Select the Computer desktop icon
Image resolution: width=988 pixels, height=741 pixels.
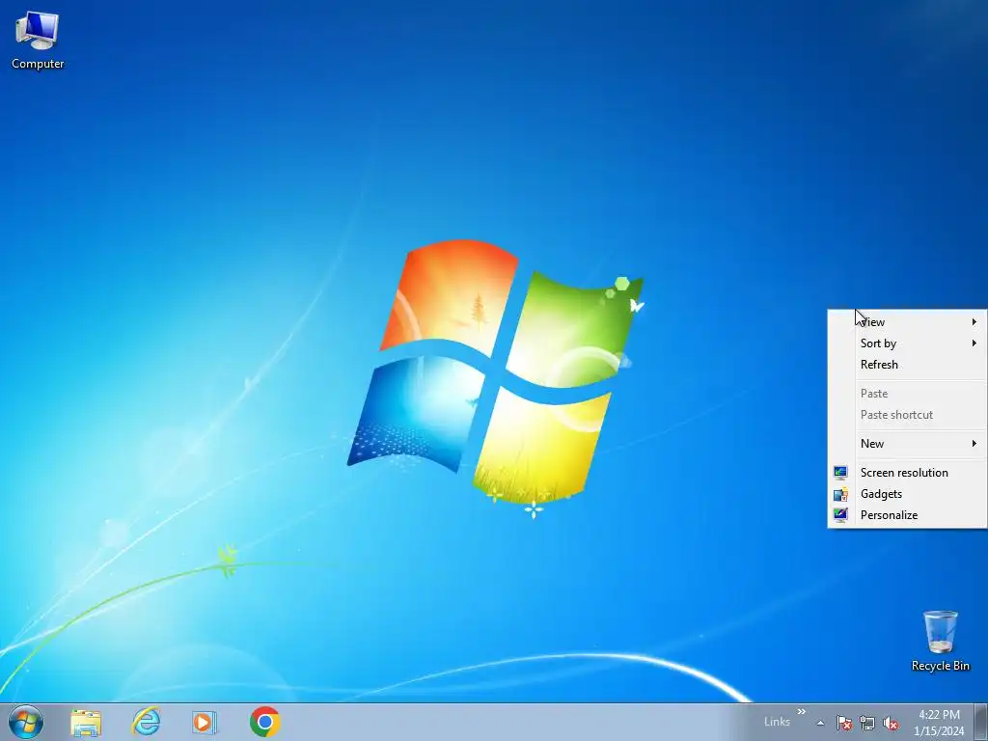click(x=38, y=41)
